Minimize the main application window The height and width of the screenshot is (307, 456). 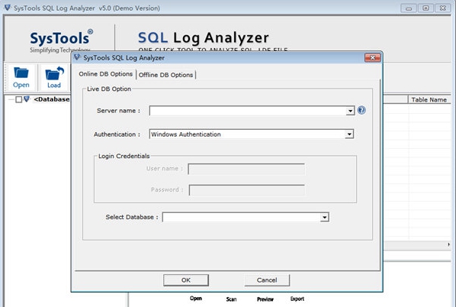409,8
